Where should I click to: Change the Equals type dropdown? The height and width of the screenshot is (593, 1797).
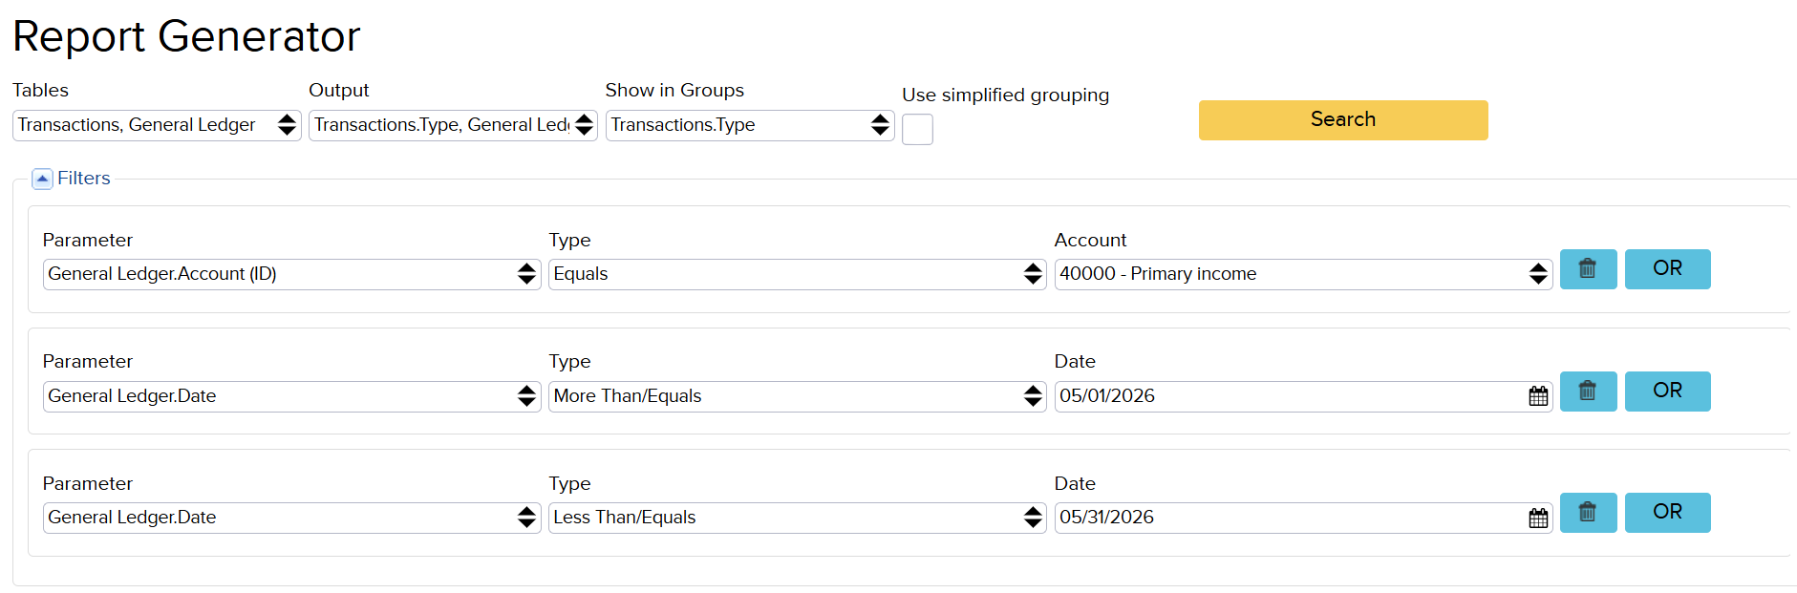point(797,274)
